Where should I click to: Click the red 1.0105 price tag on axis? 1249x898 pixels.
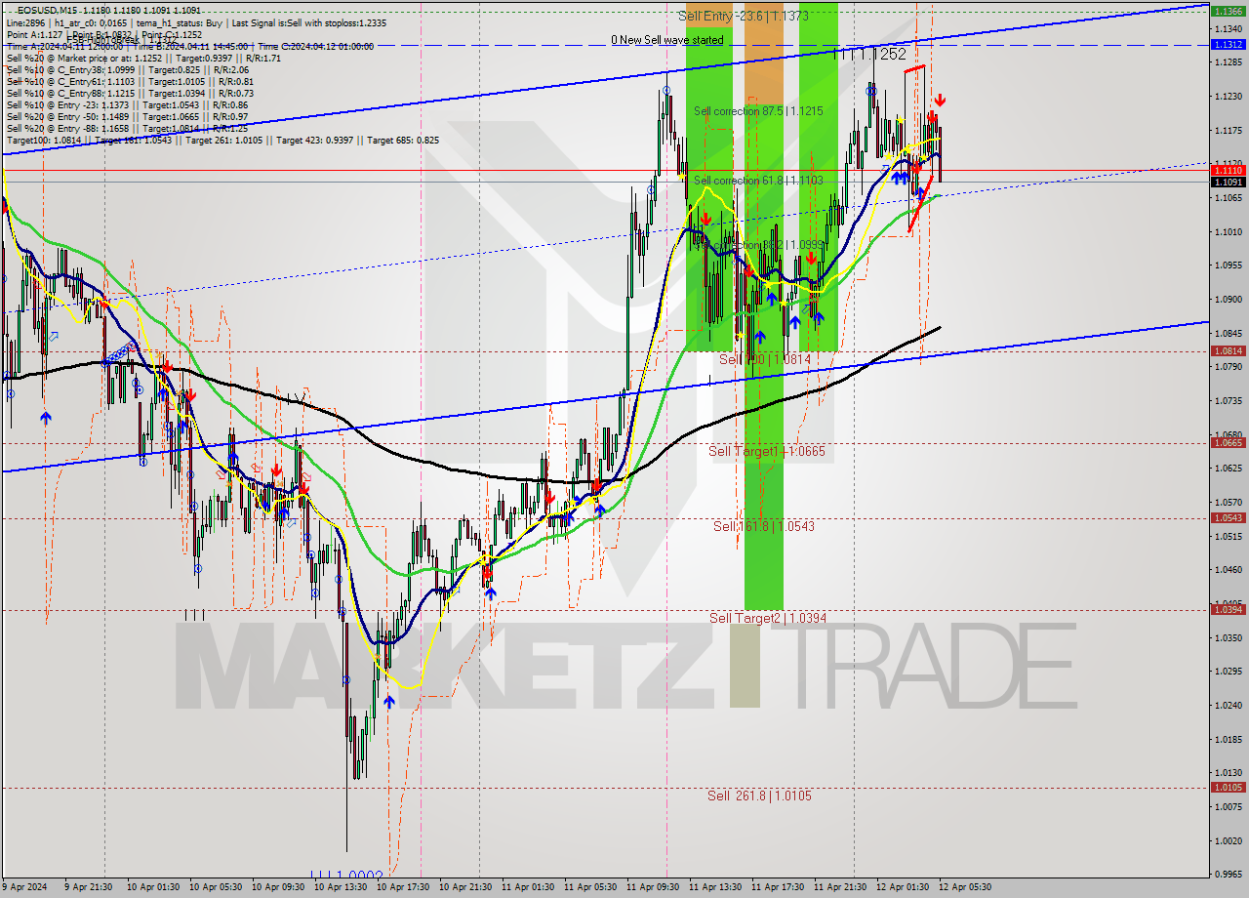[1227, 788]
